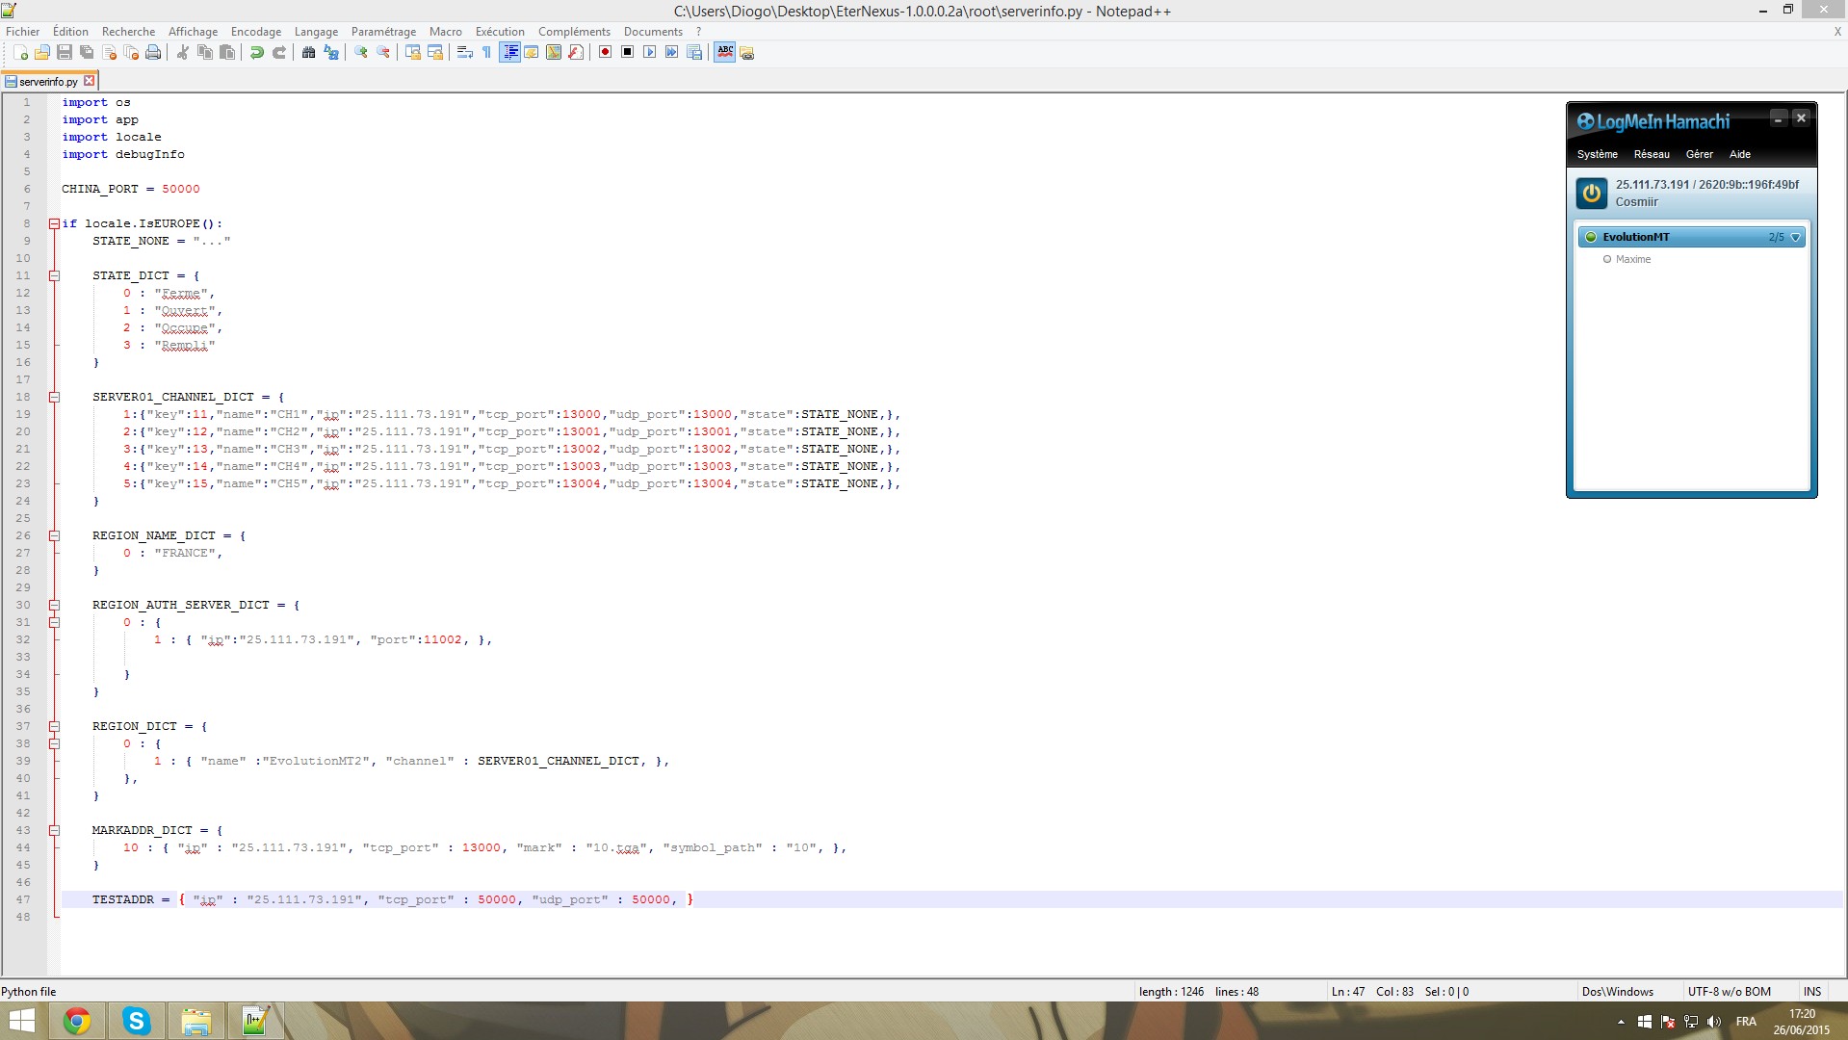This screenshot has width=1848, height=1040.
Task: Open the Encodage menu
Action: pos(256,32)
